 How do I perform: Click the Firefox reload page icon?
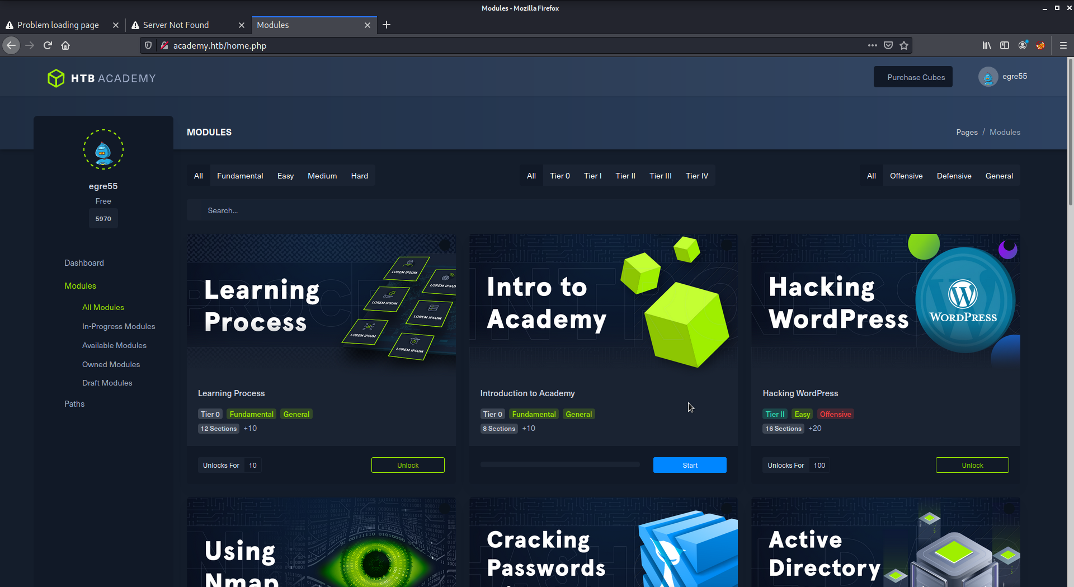(x=48, y=45)
